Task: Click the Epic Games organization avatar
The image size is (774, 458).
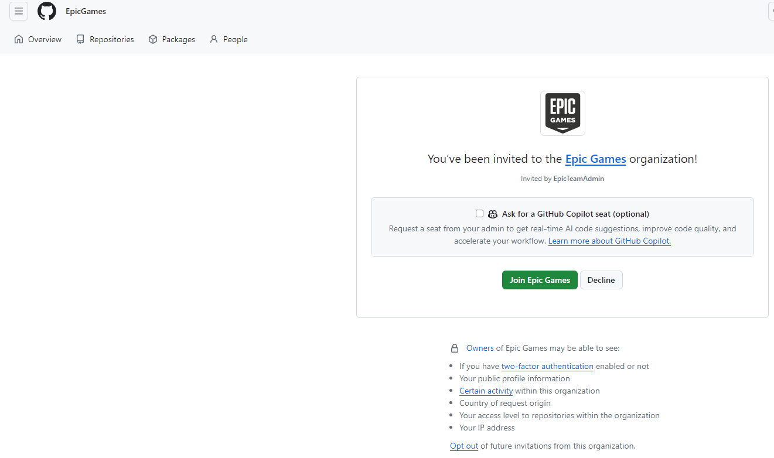Action: (562, 113)
